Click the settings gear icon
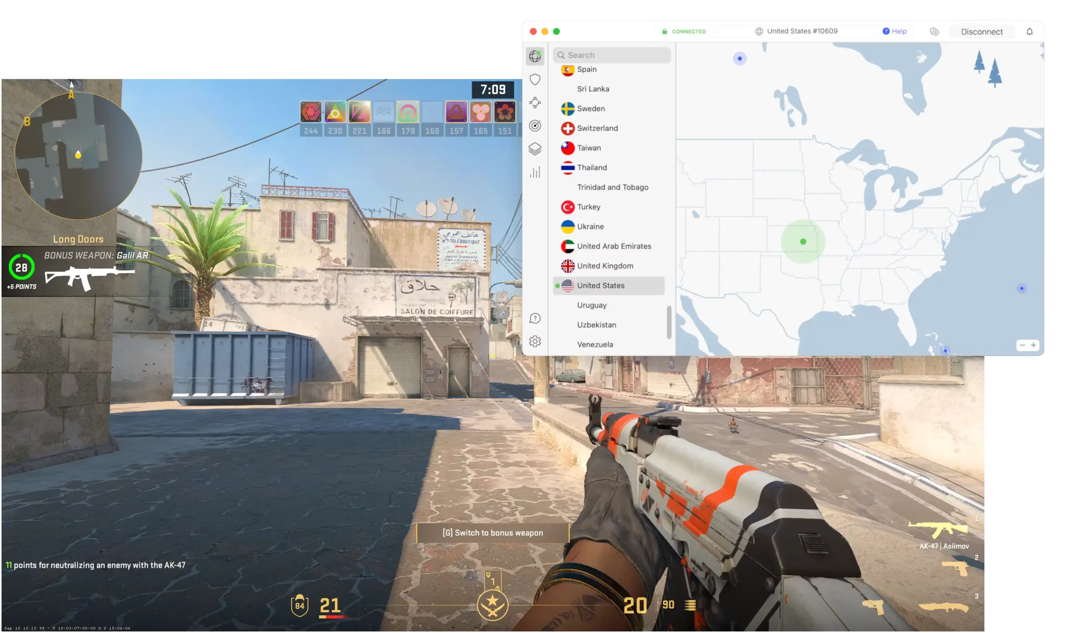Screen dimensions: 1075x633 pos(535,341)
